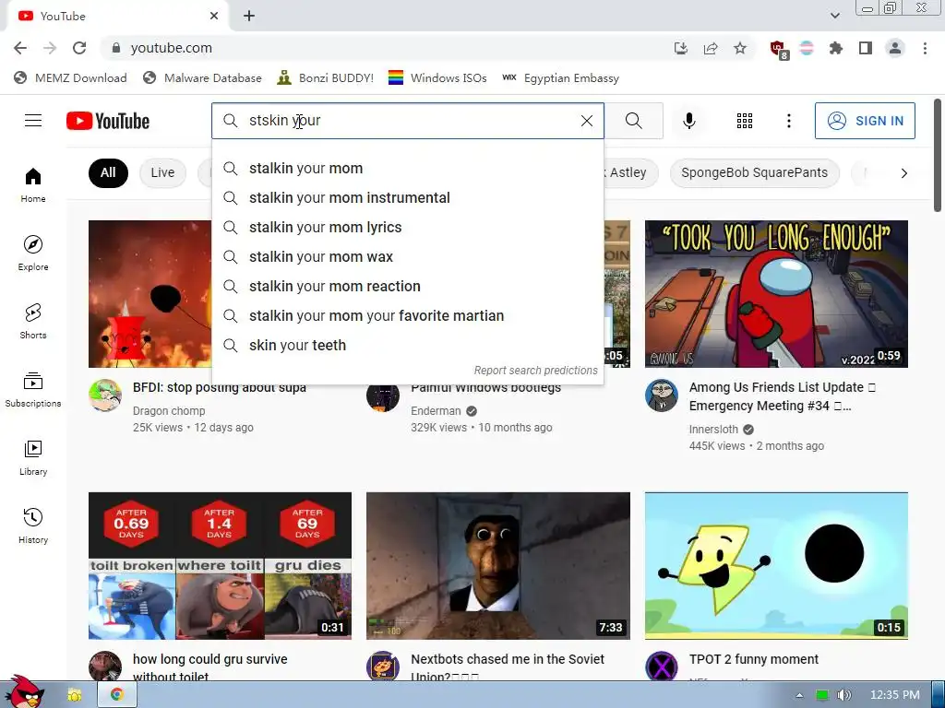Click the page vertical scrollbar

(938, 155)
